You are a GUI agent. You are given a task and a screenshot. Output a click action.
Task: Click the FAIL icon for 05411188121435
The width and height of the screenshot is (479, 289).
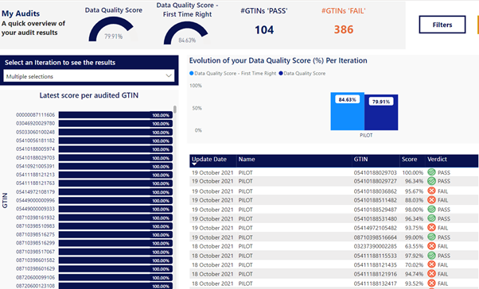click(x=431, y=264)
